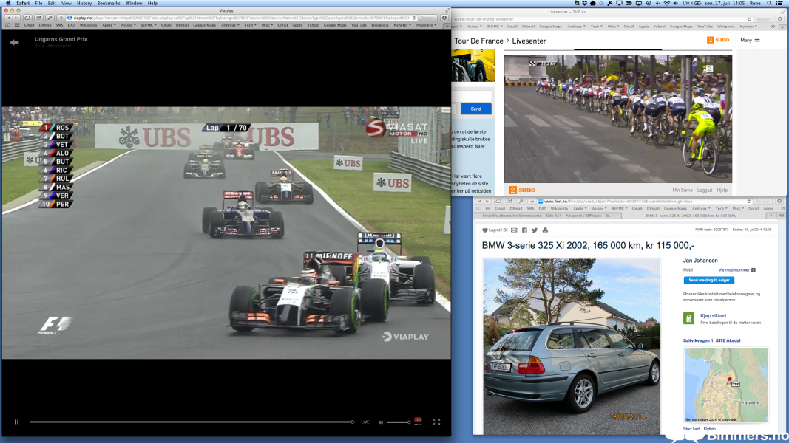The height and width of the screenshot is (443, 789).
Task: Open Min Sumo link under video
Action: [x=683, y=190]
